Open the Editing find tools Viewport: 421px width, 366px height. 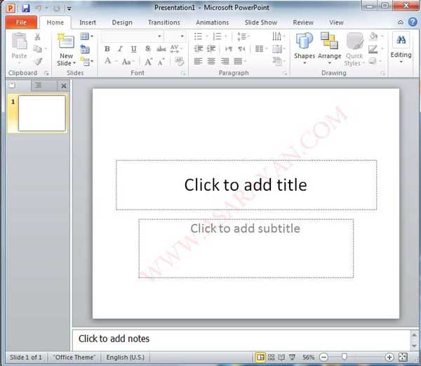(x=401, y=46)
